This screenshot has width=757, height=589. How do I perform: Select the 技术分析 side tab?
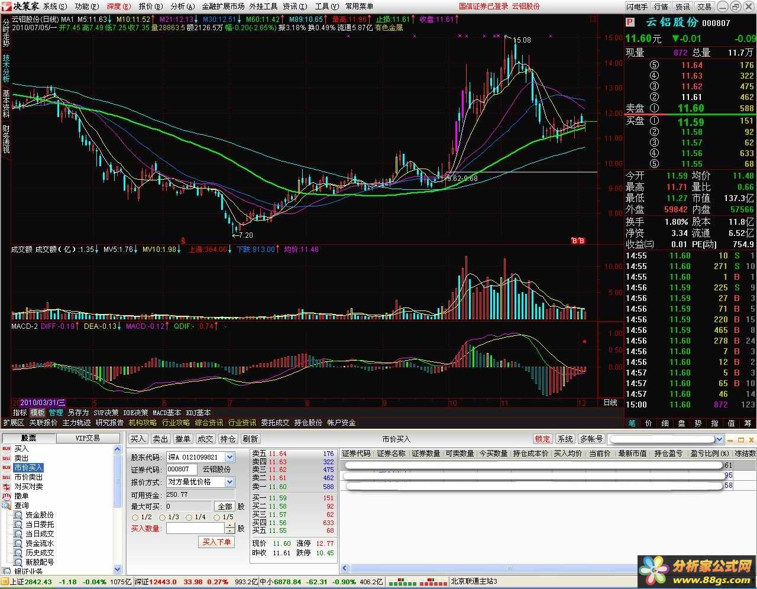(x=6, y=69)
